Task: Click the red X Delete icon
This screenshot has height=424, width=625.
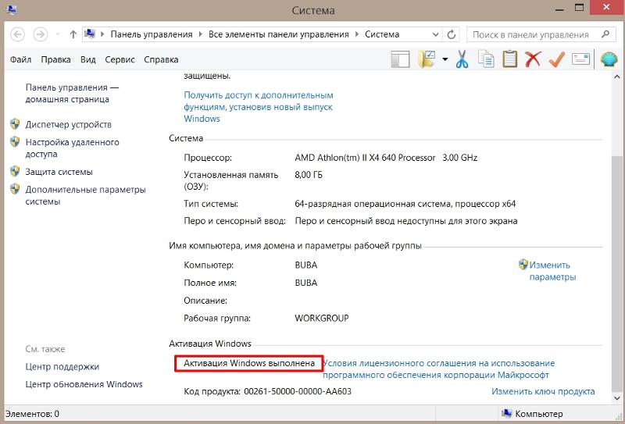Action: click(x=533, y=59)
